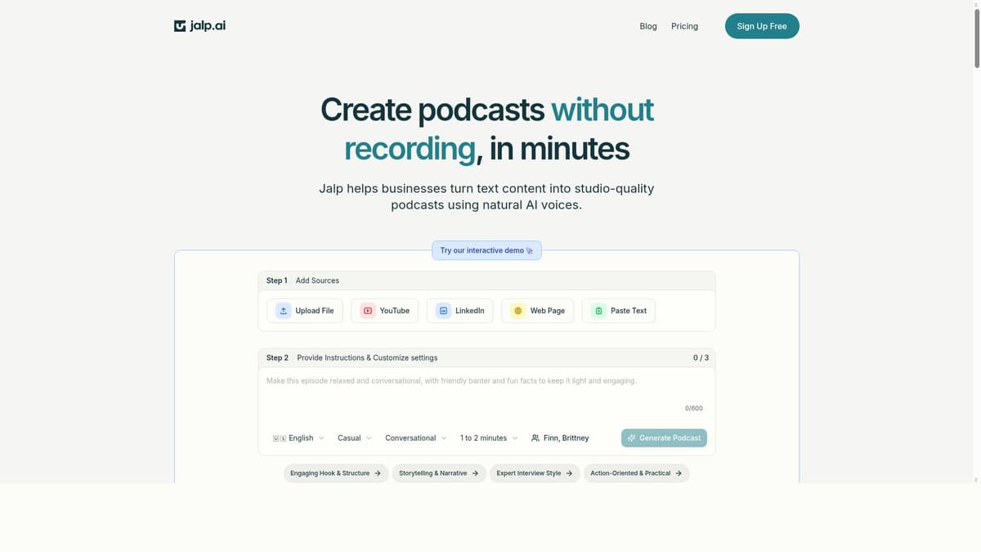The height and width of the screenshot is (552, 981).
Task: Select the Web Page source icon
Action: [x=517, y=310]
